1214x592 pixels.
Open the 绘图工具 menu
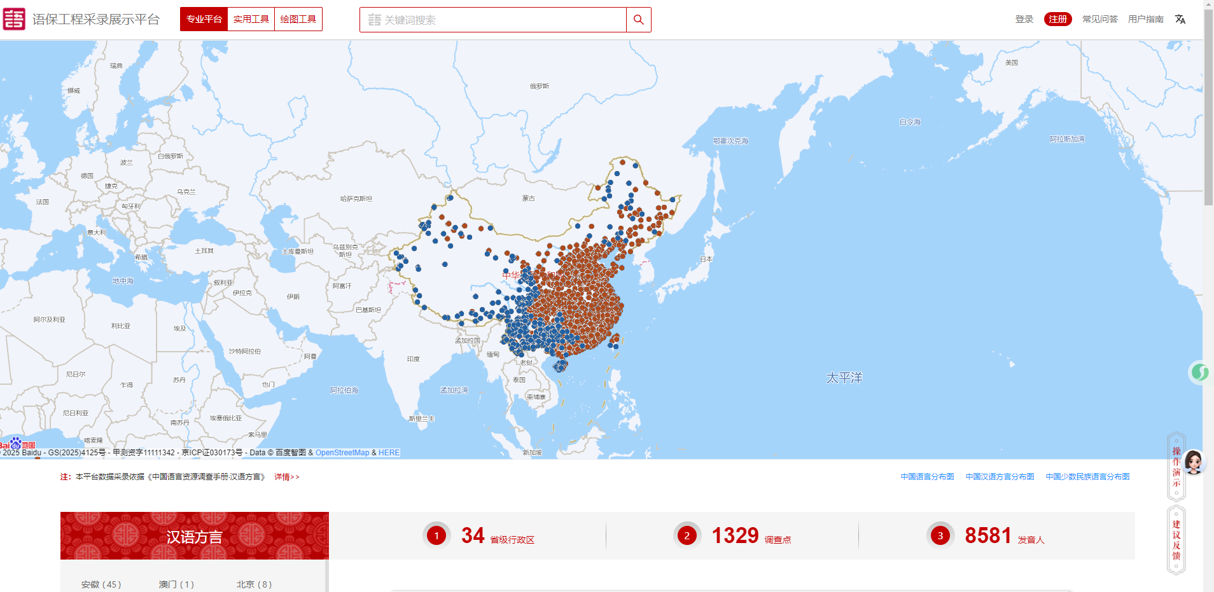pos(298,19)
